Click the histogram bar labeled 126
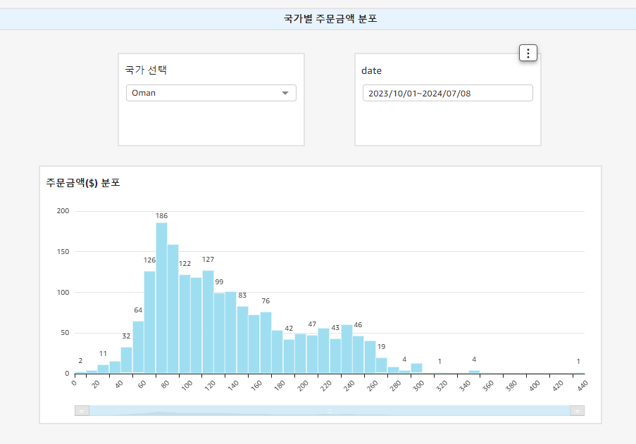Screen dimensions: 636x444 pyautogui.click(x=150, y=322)
